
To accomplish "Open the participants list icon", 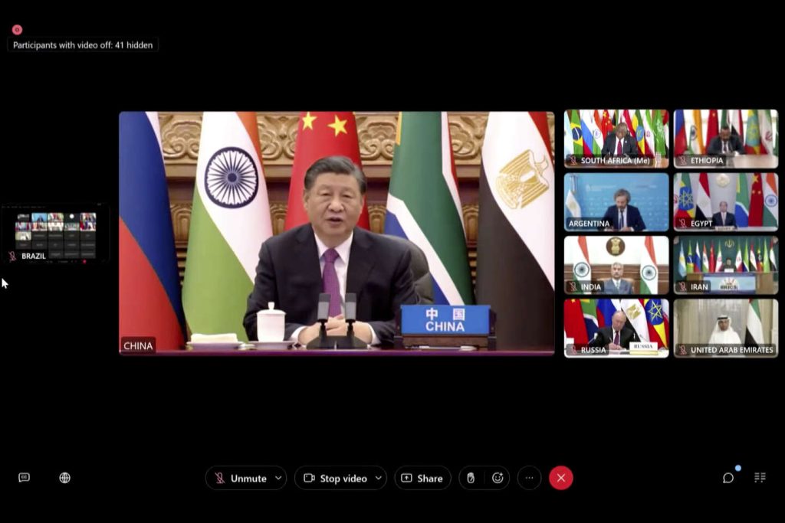I will (x=760, y=478).
